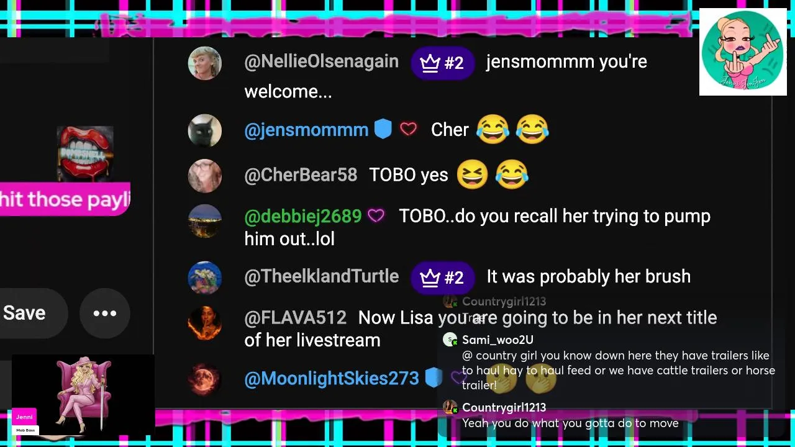This screenshot has width=795, height=447.
Task: Open TheelklandTurtle's avatar picture
Action: click(205, 278)
